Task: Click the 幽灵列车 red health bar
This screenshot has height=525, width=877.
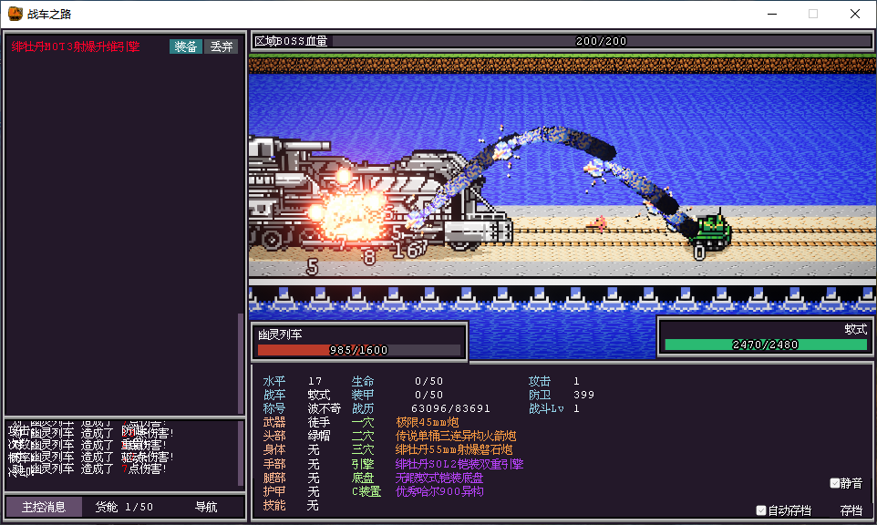Action: click(x=359, y=350)
